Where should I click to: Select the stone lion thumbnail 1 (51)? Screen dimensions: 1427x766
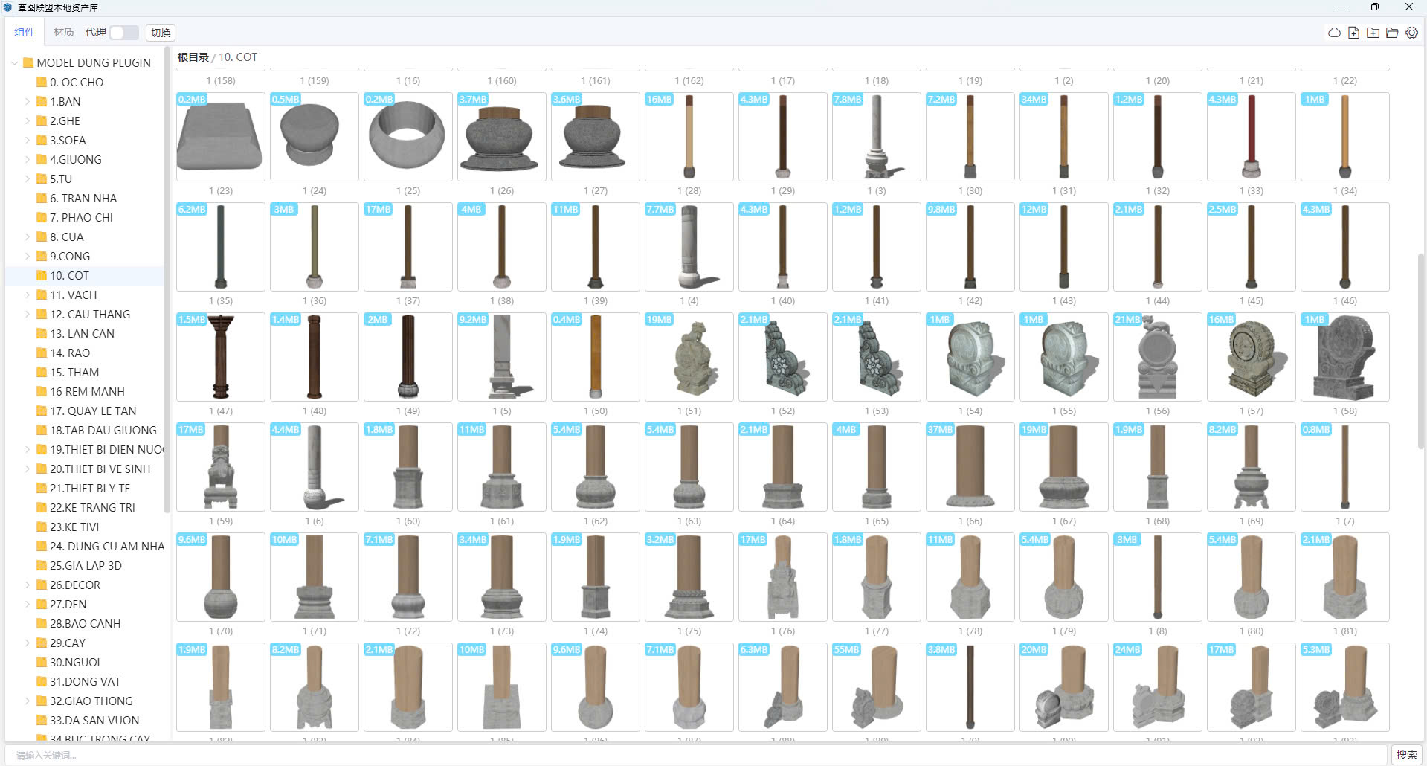tap(689, 357)
